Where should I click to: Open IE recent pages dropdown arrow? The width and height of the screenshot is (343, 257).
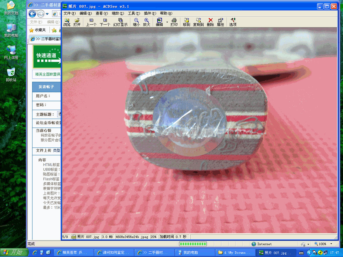pyautogui.click(x=47, y=14)
